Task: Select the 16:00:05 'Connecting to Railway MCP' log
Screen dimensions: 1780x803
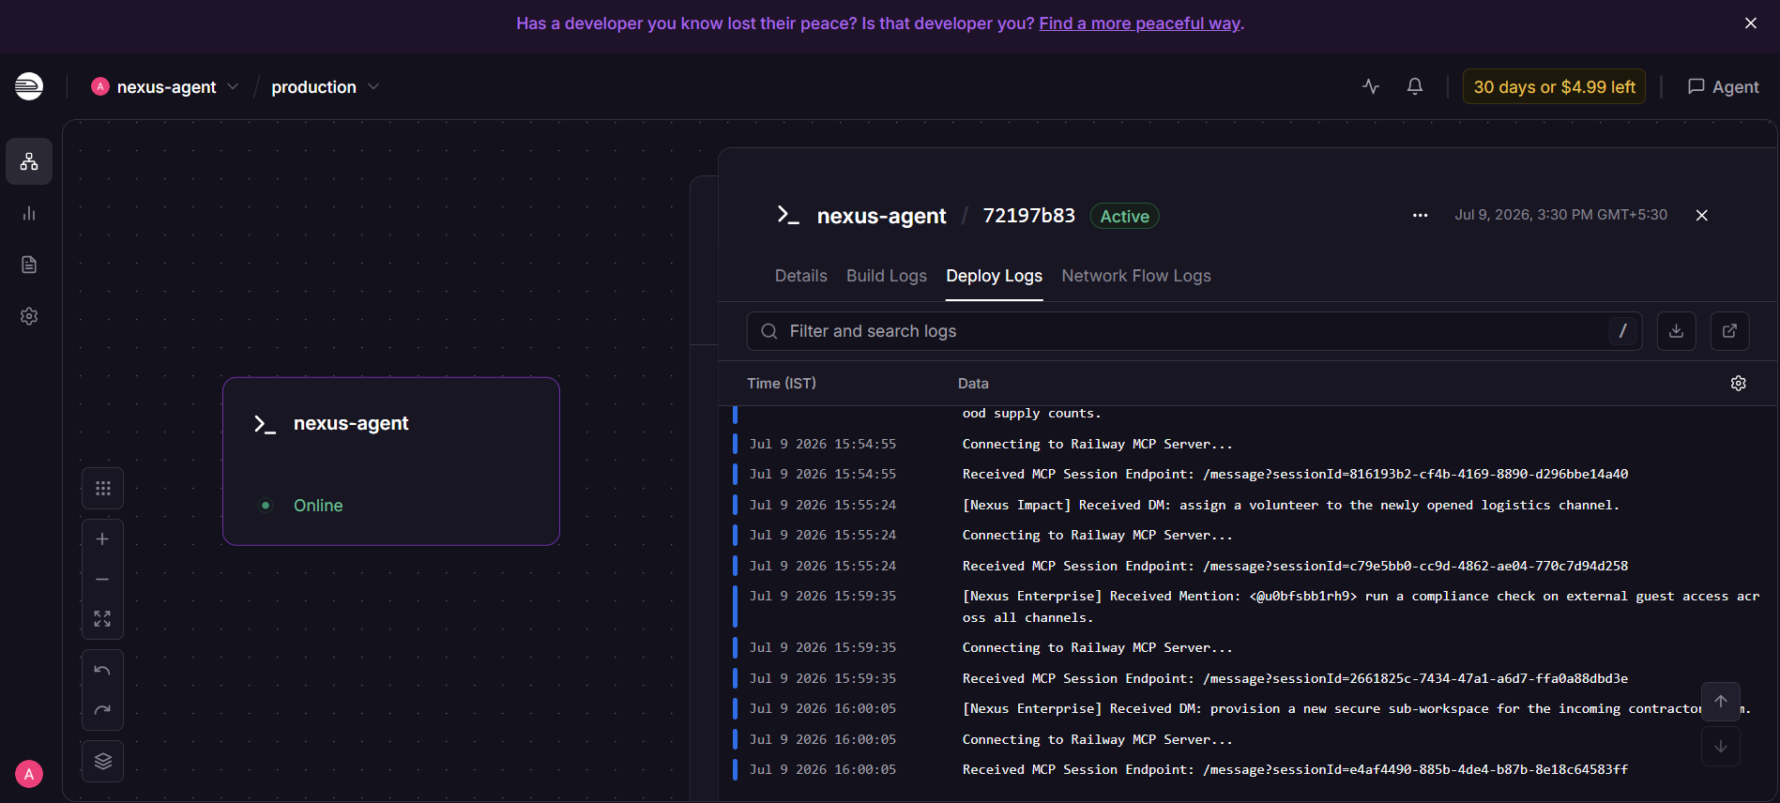Action: (x=1248, y=739)
